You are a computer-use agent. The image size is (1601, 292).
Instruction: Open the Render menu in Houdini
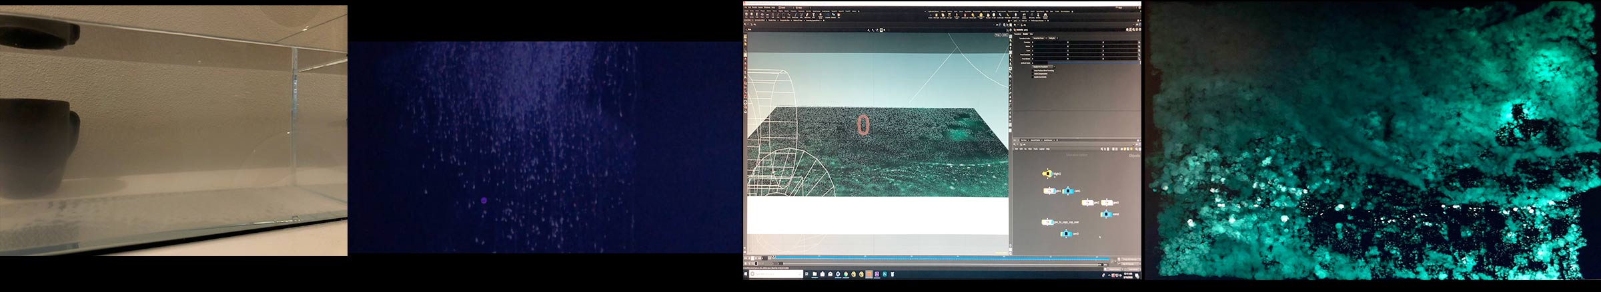tap(754, 7)
